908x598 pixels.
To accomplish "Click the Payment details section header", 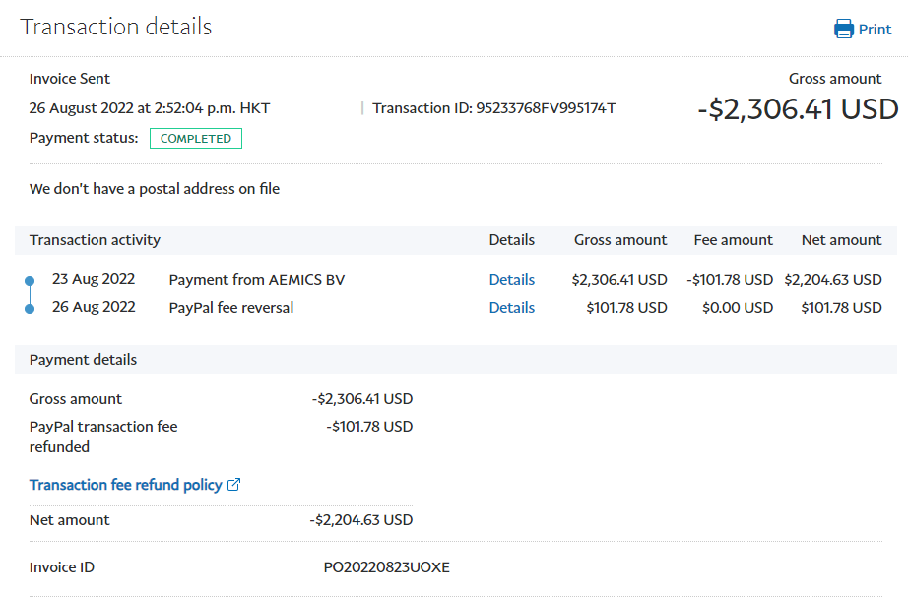I will pyautogui.click(x=83, y=360).
